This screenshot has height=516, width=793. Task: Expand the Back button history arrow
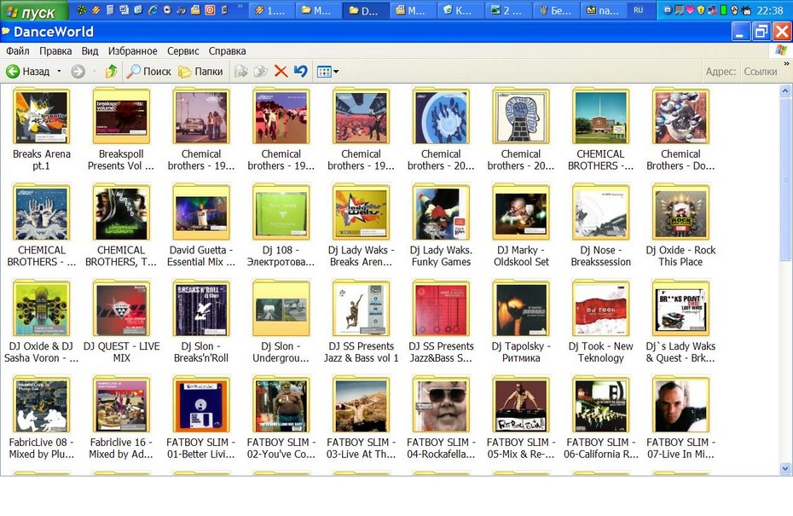coord(59,72)
